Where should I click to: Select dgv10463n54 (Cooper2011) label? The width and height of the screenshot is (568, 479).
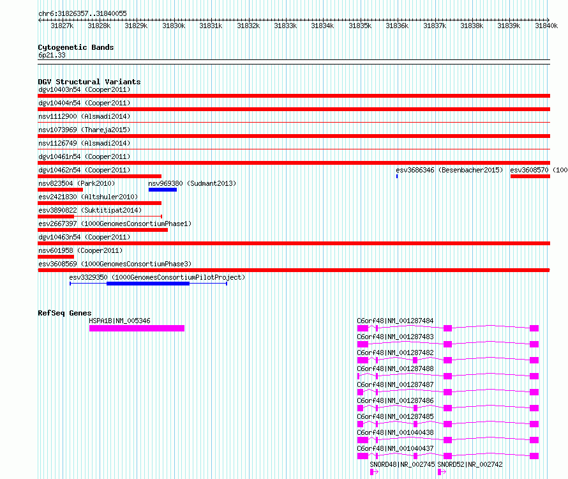click(x=84, y=237)
